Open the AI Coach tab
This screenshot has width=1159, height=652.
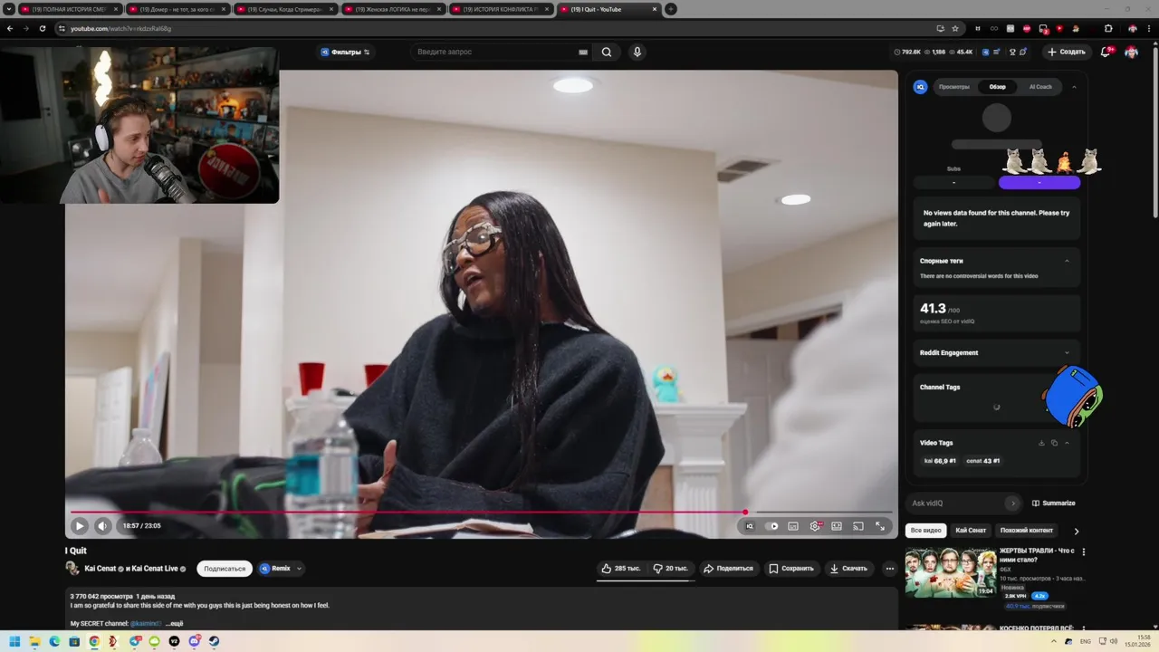pos(1040,87)
